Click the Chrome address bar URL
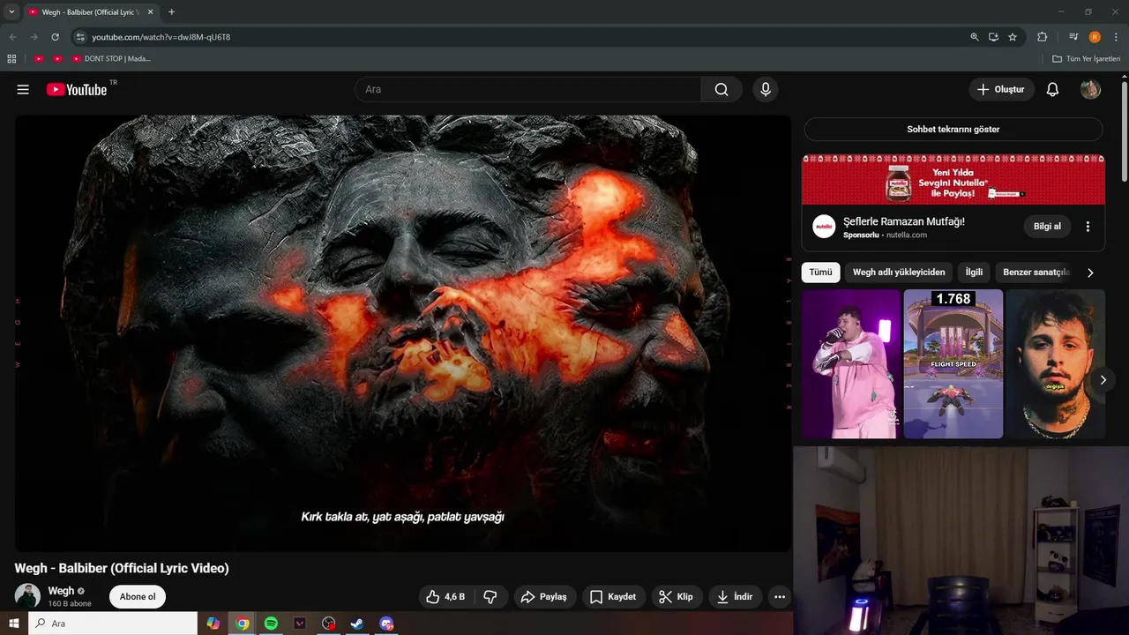The height and width of the screenshot is (635, 1129). coord(161,37)
